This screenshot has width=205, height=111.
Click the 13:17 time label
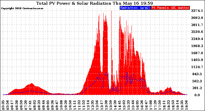(102, 105)
